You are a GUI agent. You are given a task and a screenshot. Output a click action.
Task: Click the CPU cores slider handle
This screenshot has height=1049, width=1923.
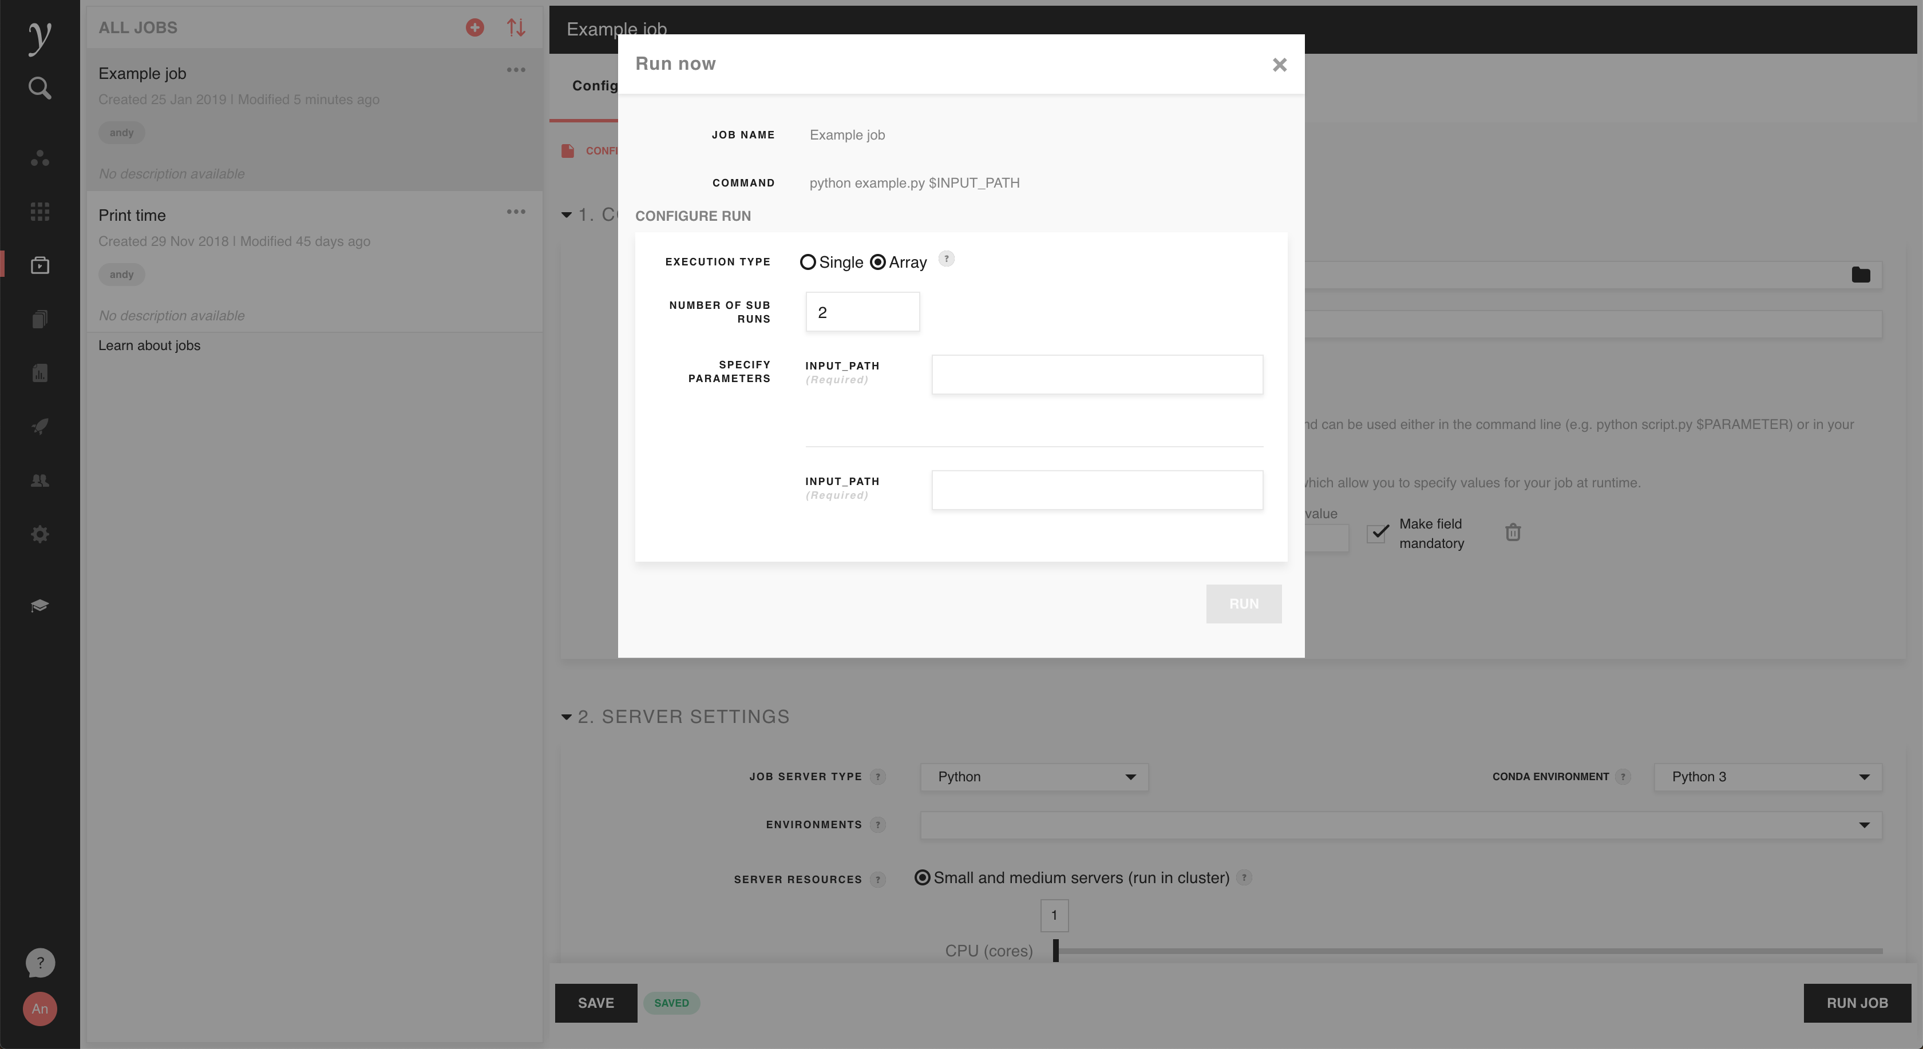pos(1055,951)
